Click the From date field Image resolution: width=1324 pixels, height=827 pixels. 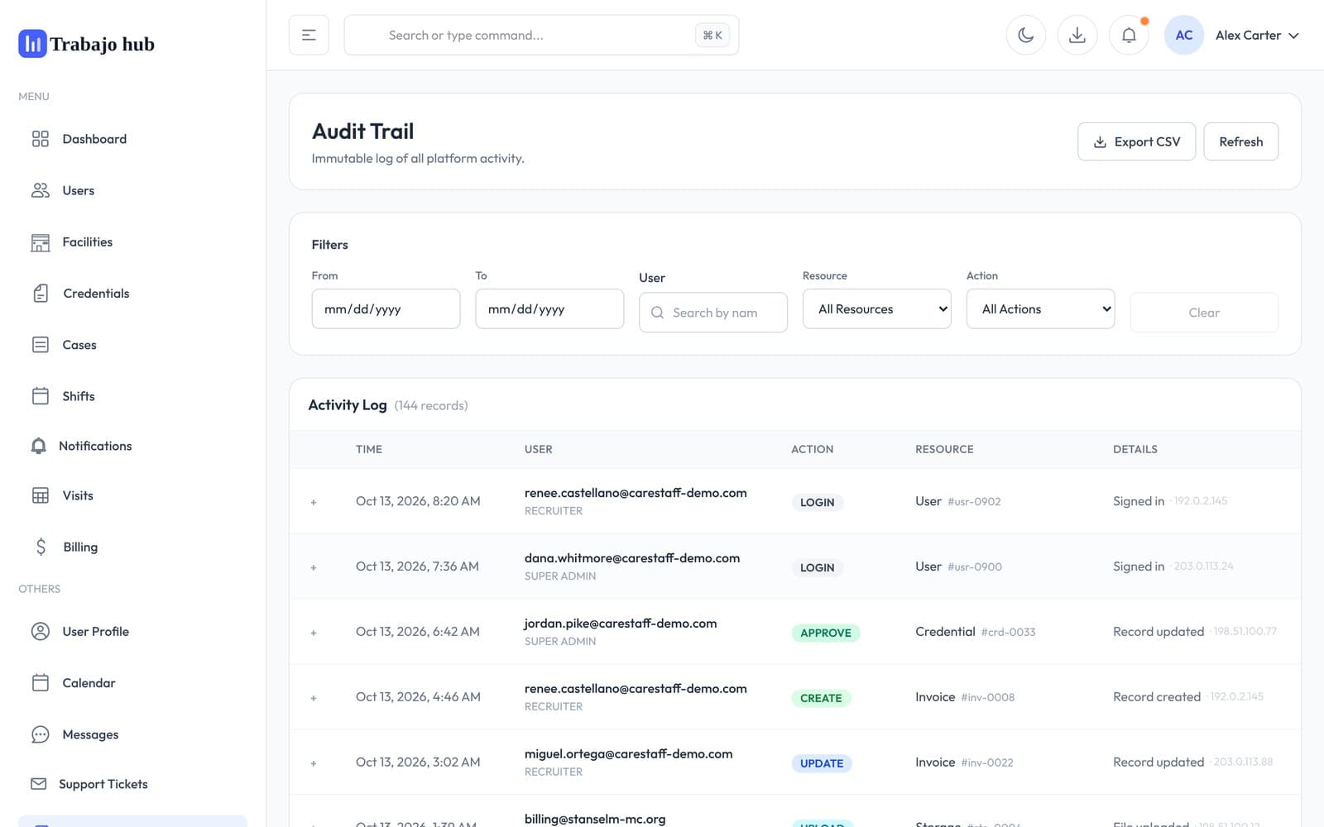coord(386,308)
